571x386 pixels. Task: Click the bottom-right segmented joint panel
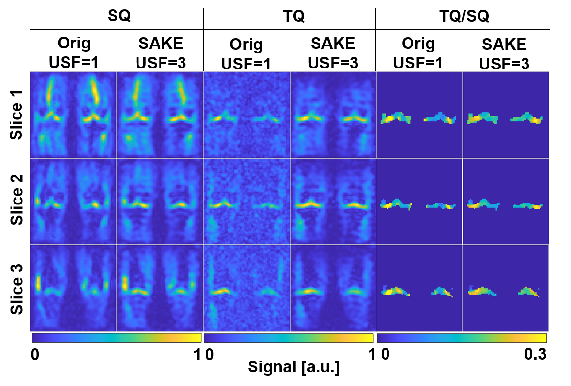505,288
